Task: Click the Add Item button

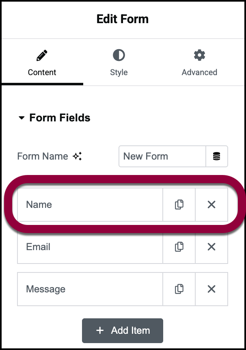Action: click(123, 331)
